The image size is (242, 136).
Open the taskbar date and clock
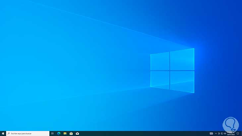click(x=231, y=133)
